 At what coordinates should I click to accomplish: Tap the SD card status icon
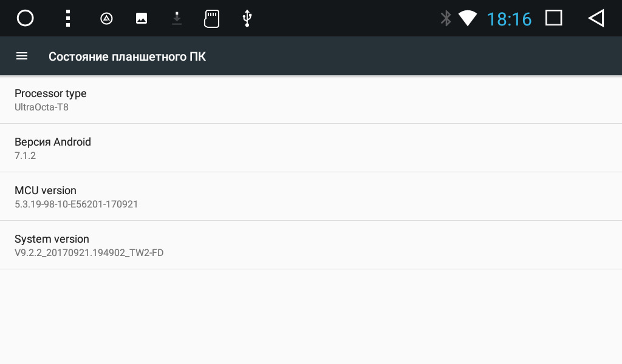[x=211, y=18]
